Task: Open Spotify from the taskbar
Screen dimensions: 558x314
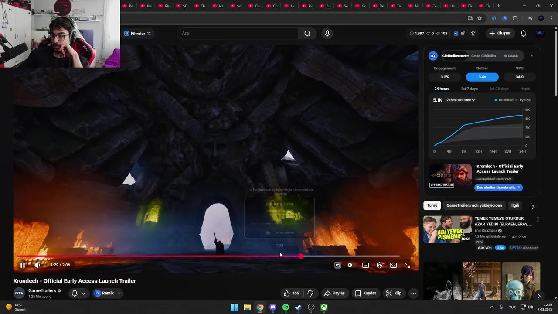Action: [286, 307]
